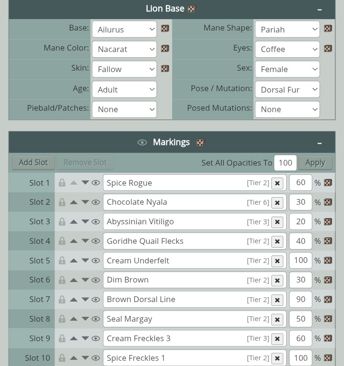Randomize all markings using header dice
Screen dimensions: 344x366
(x=201, y=143)
